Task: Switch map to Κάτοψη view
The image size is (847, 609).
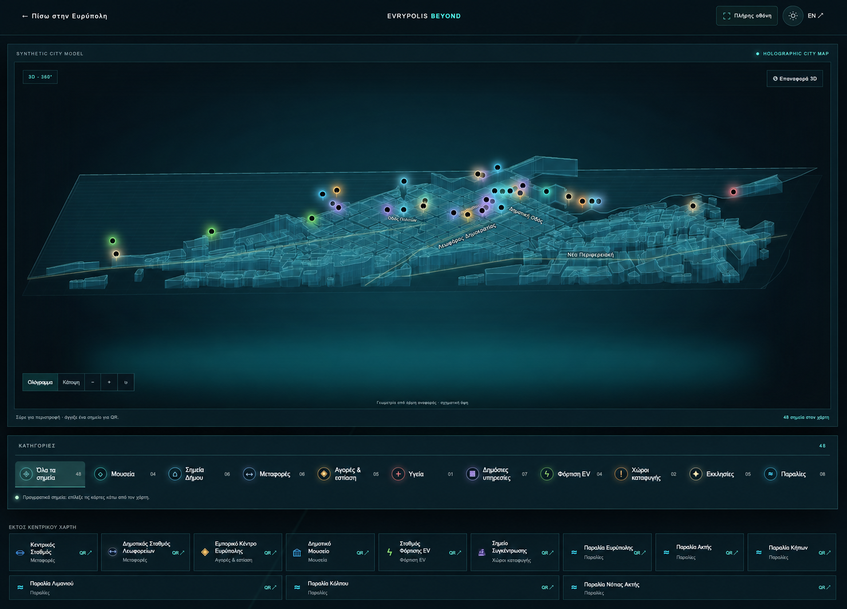Action: [x=71, y=382]
